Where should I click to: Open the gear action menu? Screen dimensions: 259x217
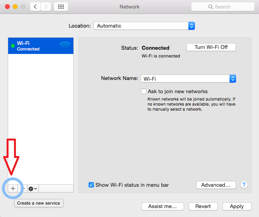[x=33, y=188]
